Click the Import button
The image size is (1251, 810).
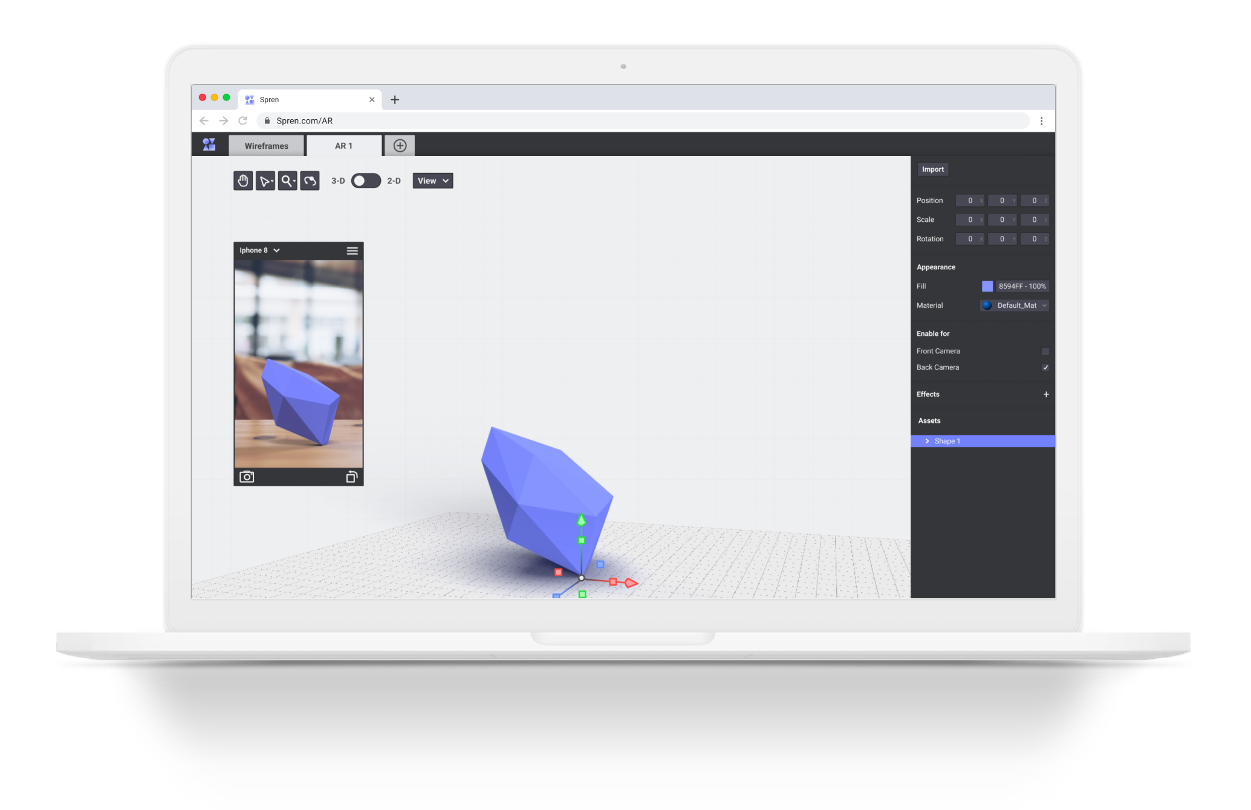coord(932,169)
